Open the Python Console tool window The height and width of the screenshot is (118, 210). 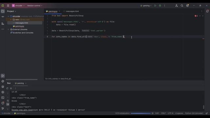click(3, 81)
